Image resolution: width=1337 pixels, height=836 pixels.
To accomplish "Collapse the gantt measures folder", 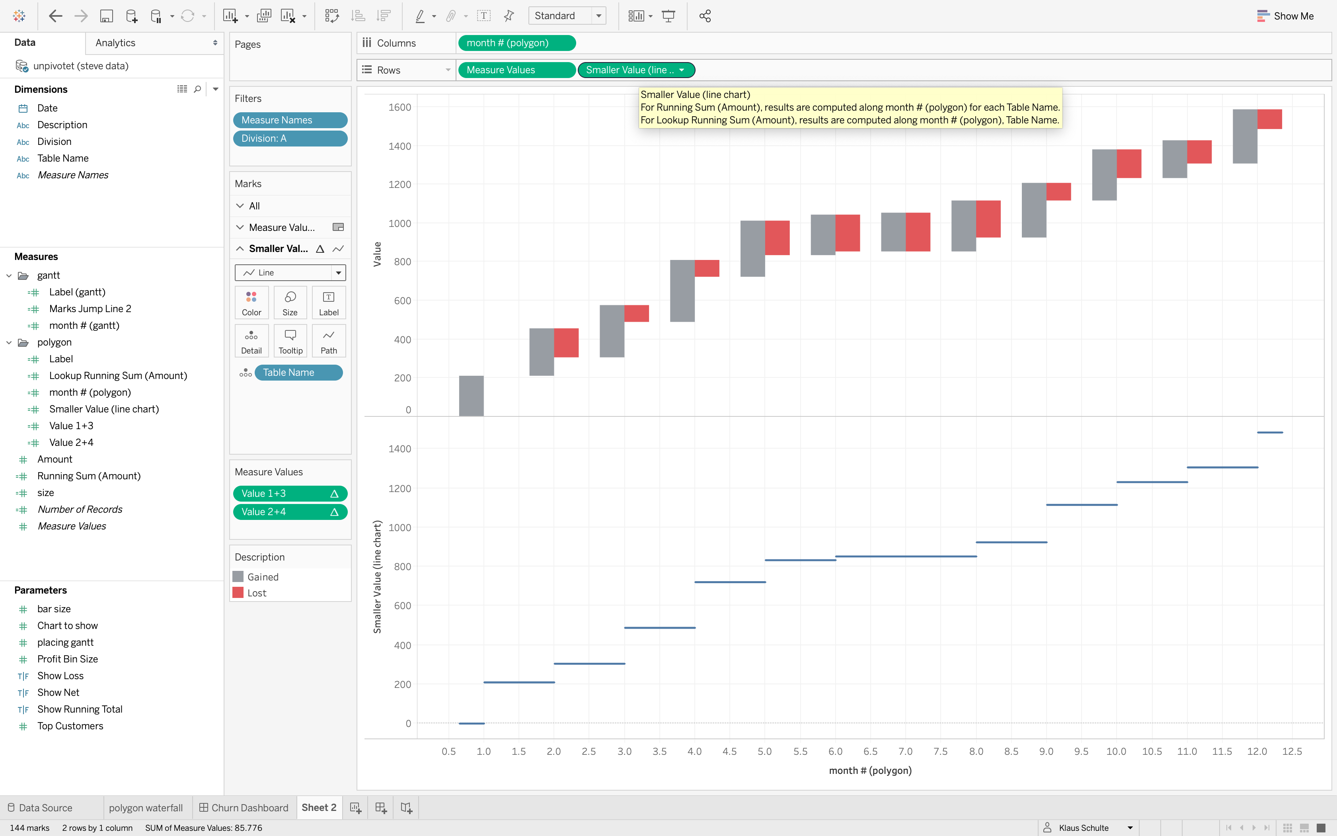I will pyautogui.click(x=9, y=275).
